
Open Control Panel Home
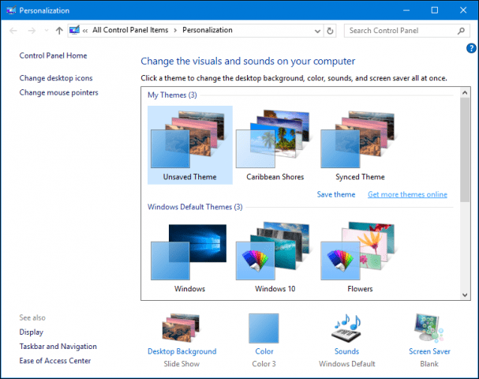pos(53,55)
